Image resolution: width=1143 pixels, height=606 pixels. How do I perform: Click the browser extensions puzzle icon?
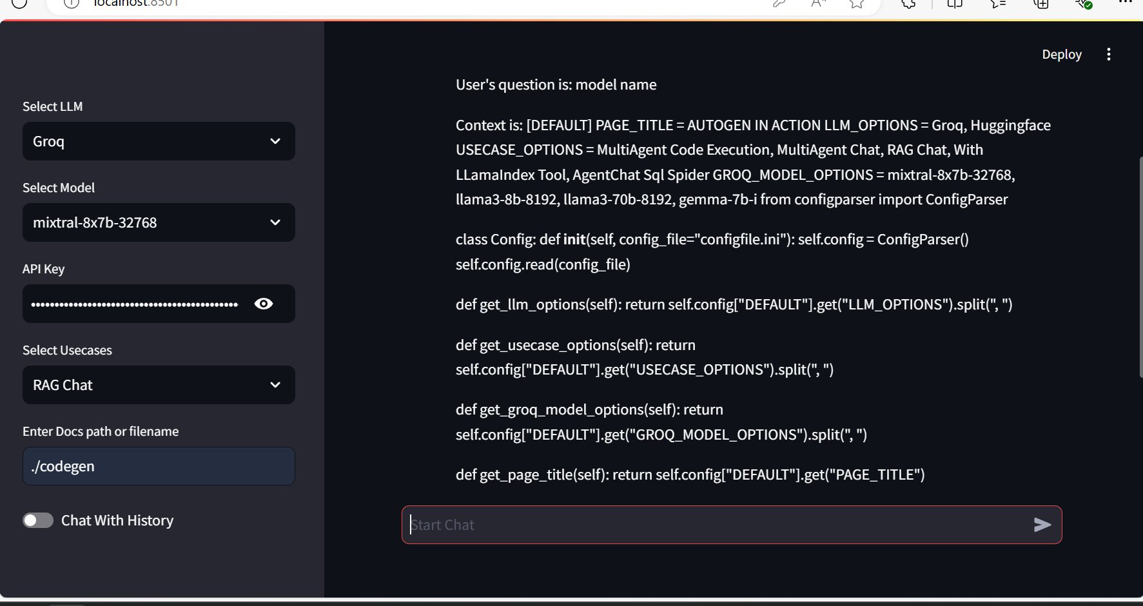[908, 4]
